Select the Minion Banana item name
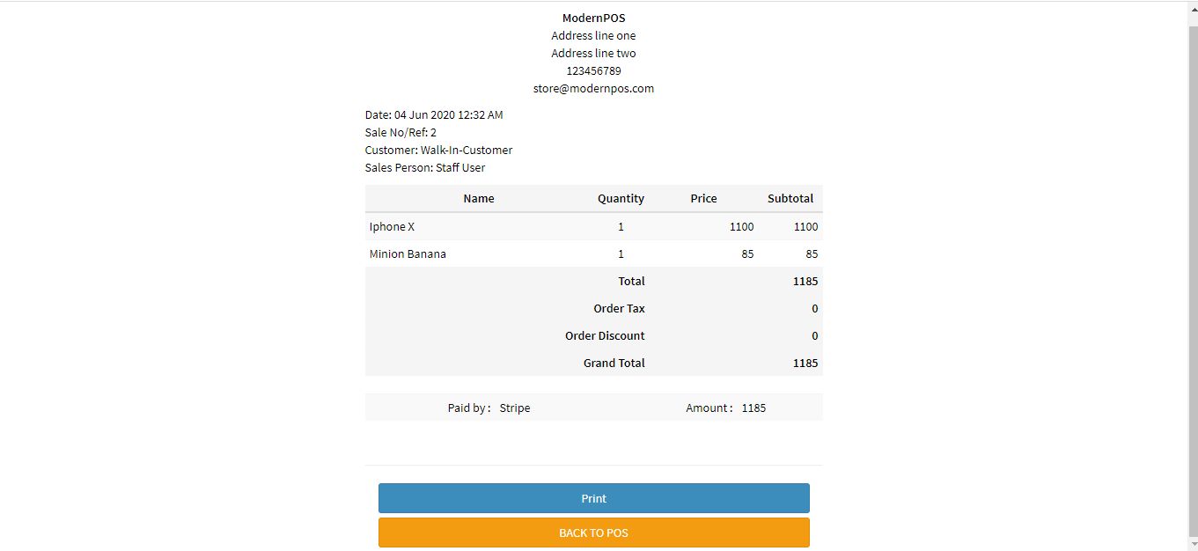This screenshot has height=551, width=1198. (x=408, y=254)
